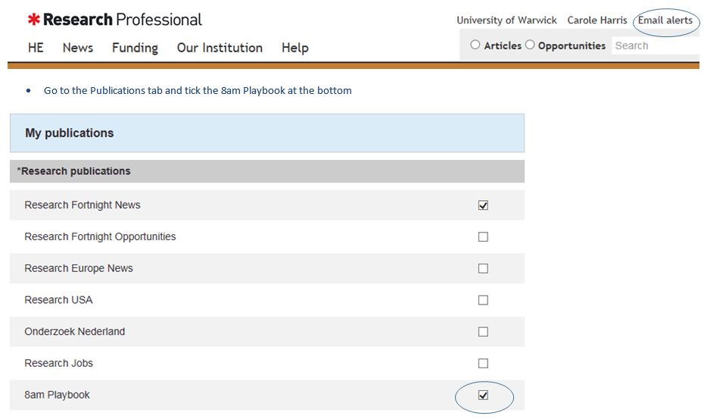This screenshot has width=704, height=419.
Task: Open Carole Harris account link
Action: coord(597,20)
